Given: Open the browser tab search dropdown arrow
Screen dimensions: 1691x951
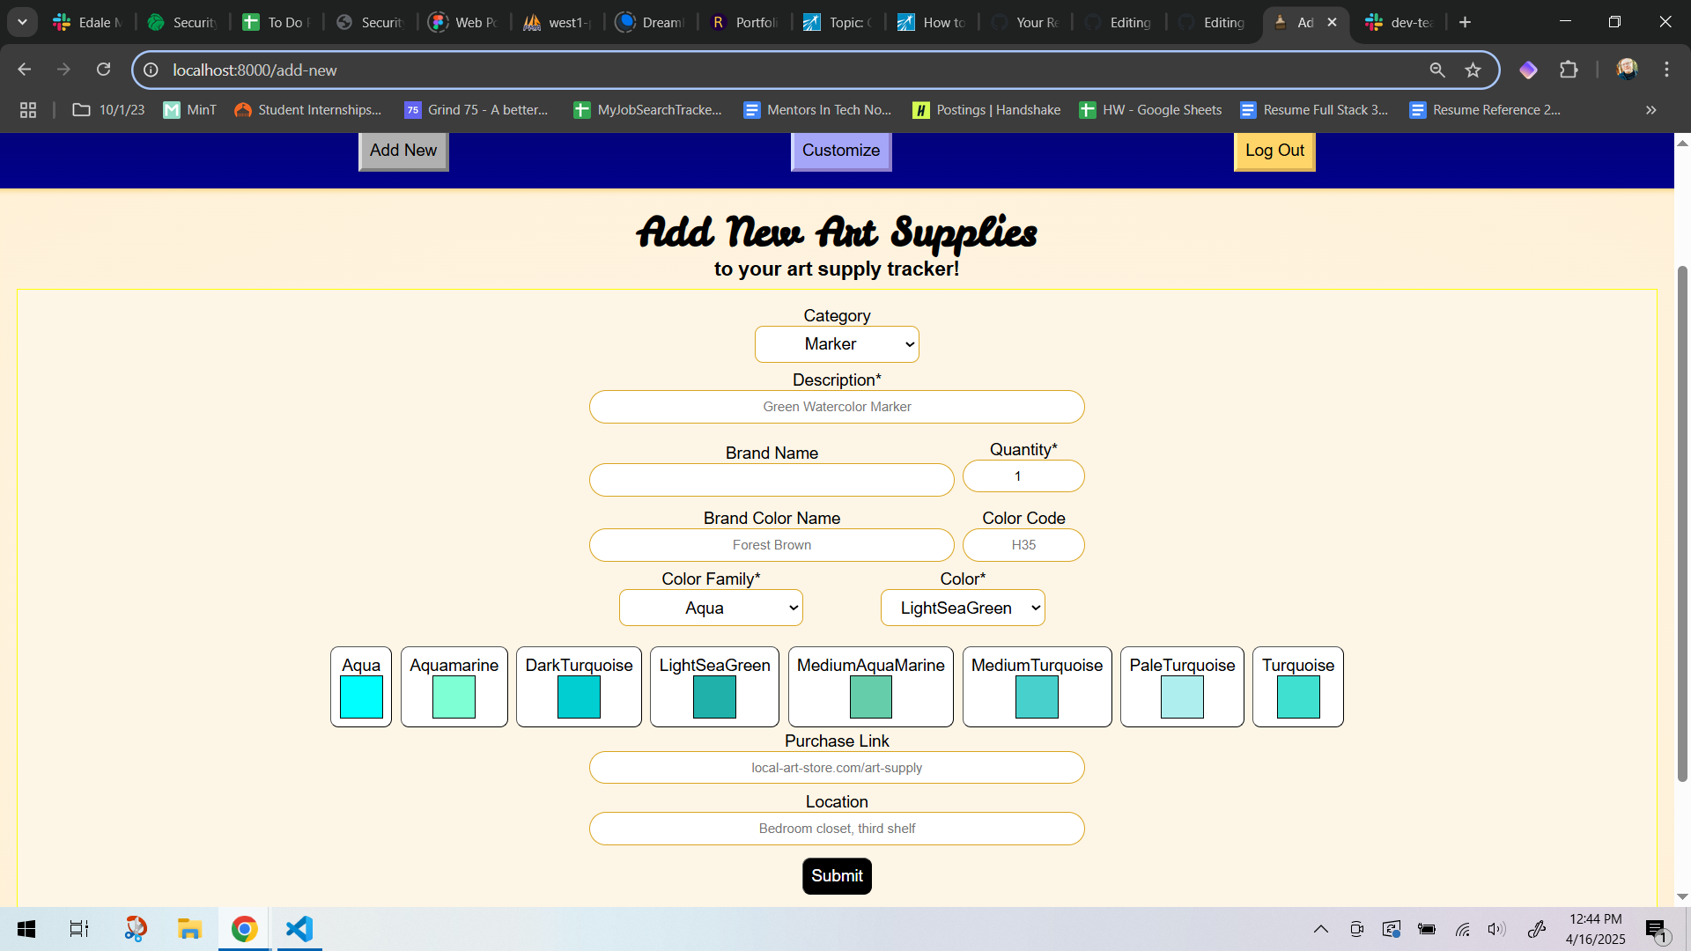Looking at the screenshot, I should tap(22, 22).
